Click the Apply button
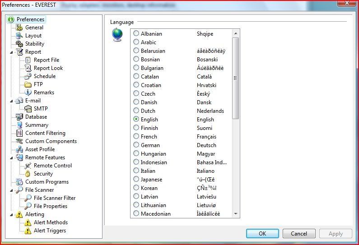 336,234
